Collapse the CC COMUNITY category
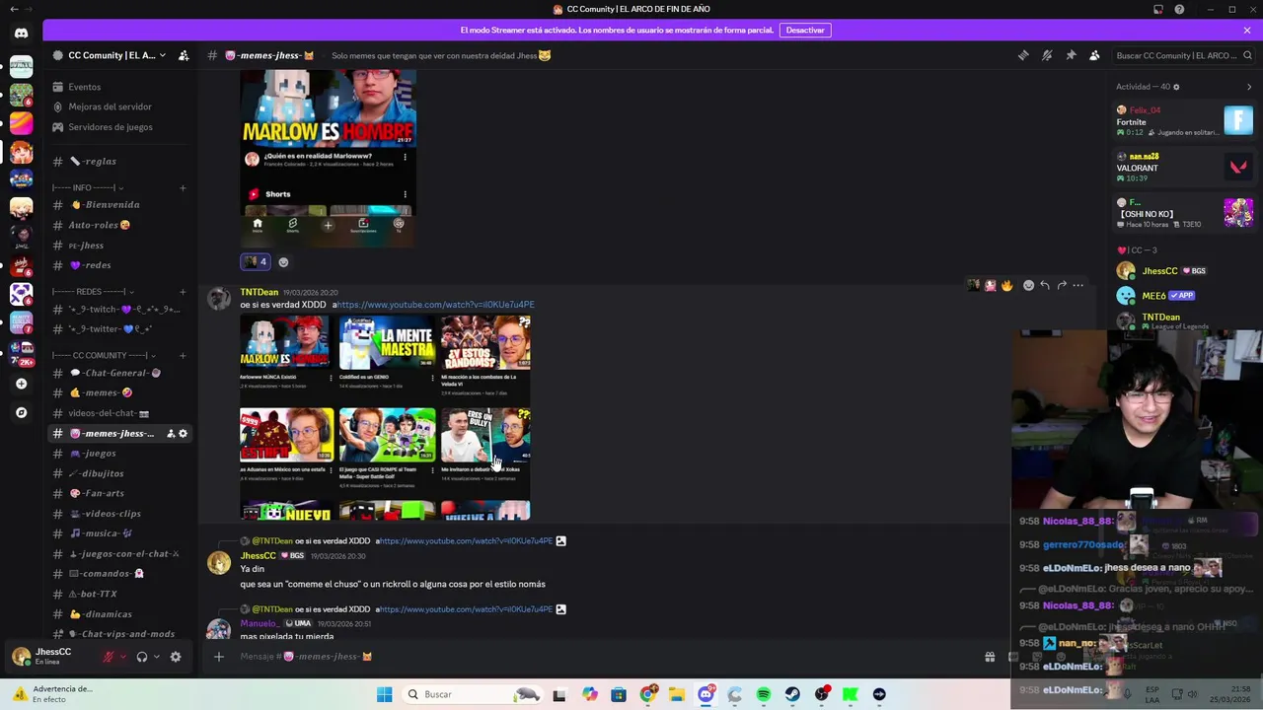The width and height of the screenshot is (1263, 710). click(104, 355)
